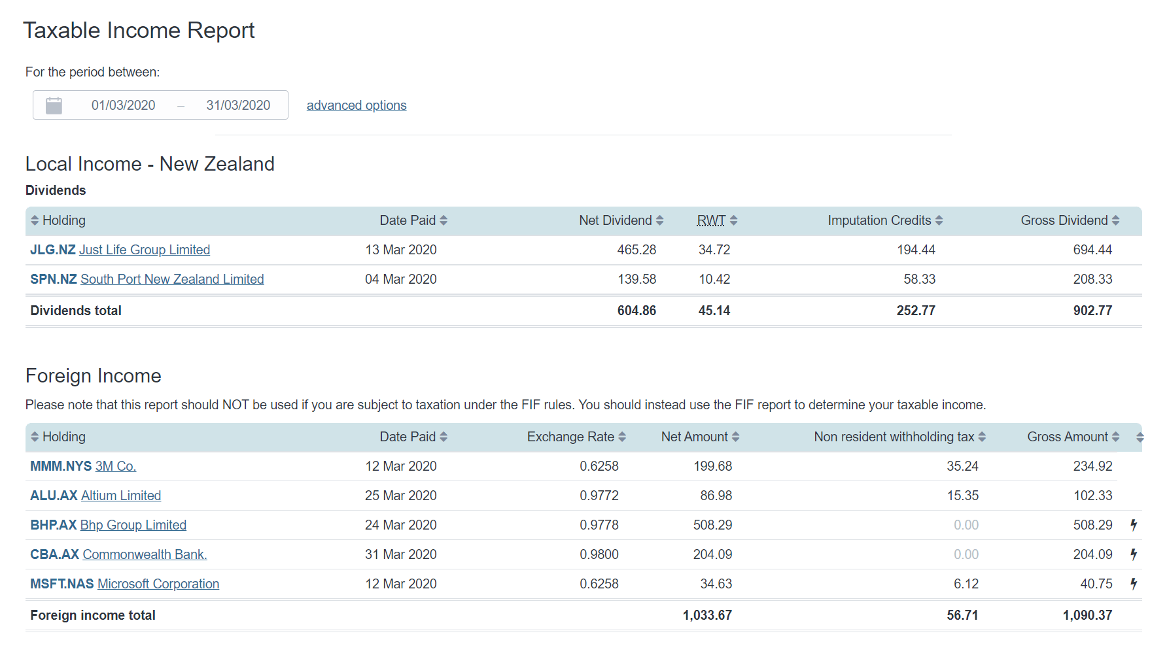This screenshot has width=1167, height=659.
Task: Click the SPN.NZ ticker code
Action: point(54,279)
